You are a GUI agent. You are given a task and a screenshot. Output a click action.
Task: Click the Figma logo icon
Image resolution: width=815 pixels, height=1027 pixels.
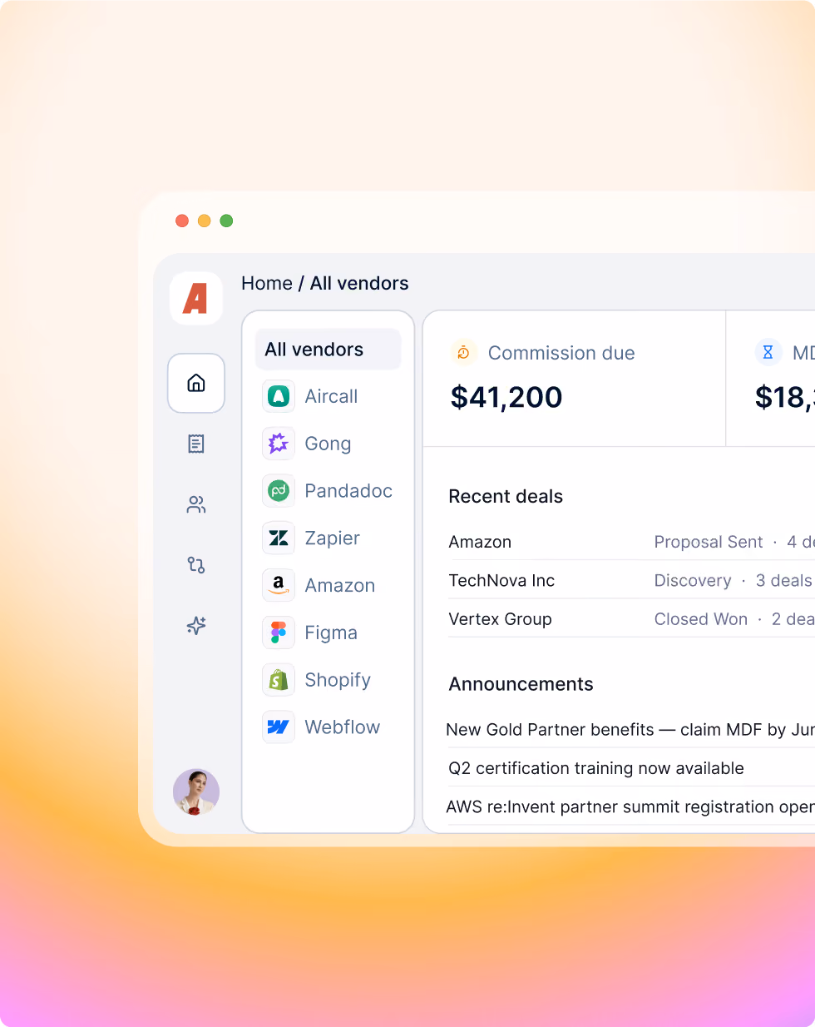click(x=279, y=633)
